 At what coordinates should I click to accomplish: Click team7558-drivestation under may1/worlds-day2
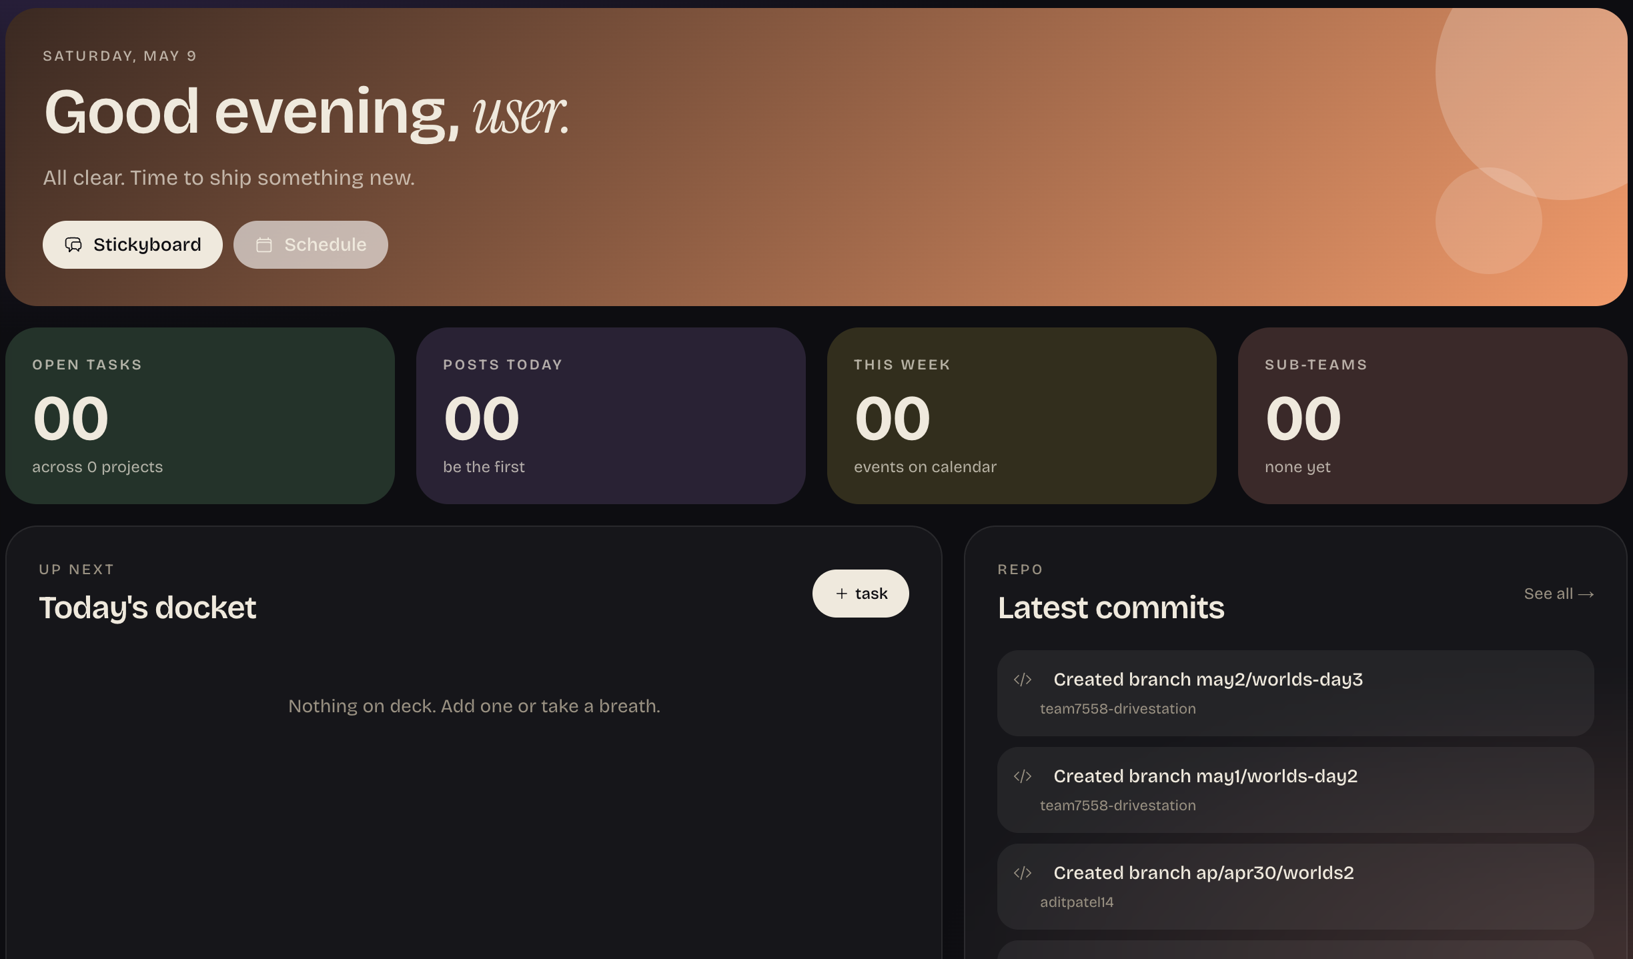coord(1118,806)
